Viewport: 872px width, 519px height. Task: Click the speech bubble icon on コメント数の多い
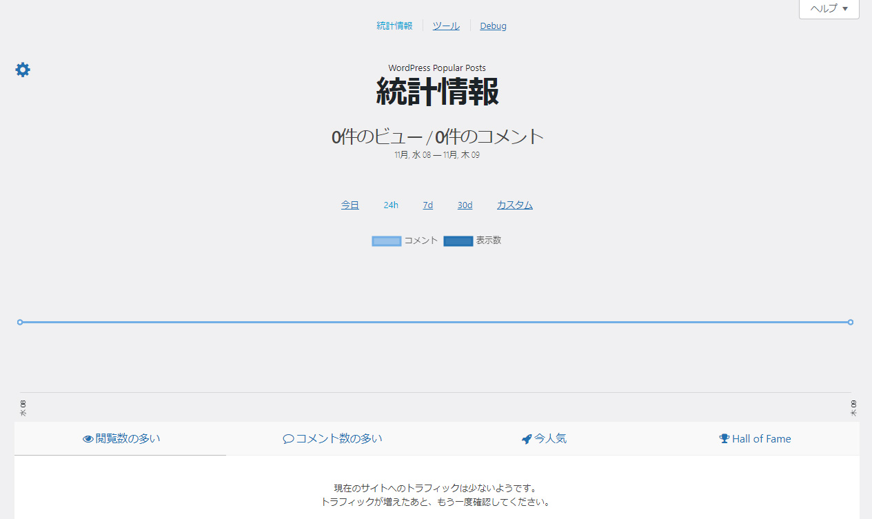point(288,439)
